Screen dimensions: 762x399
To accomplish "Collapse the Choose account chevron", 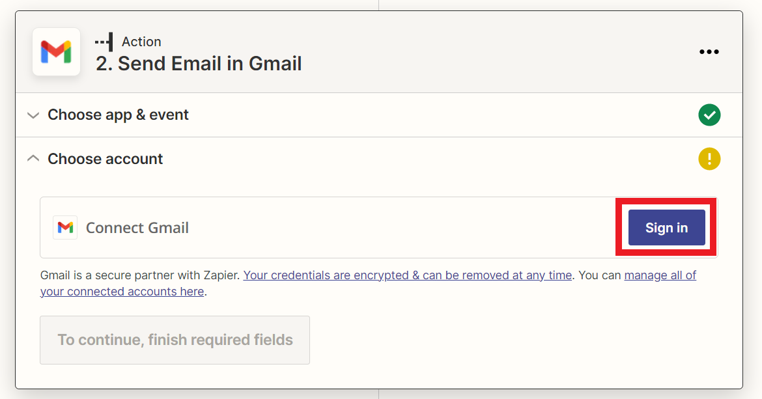I will [x=33, y=159].
